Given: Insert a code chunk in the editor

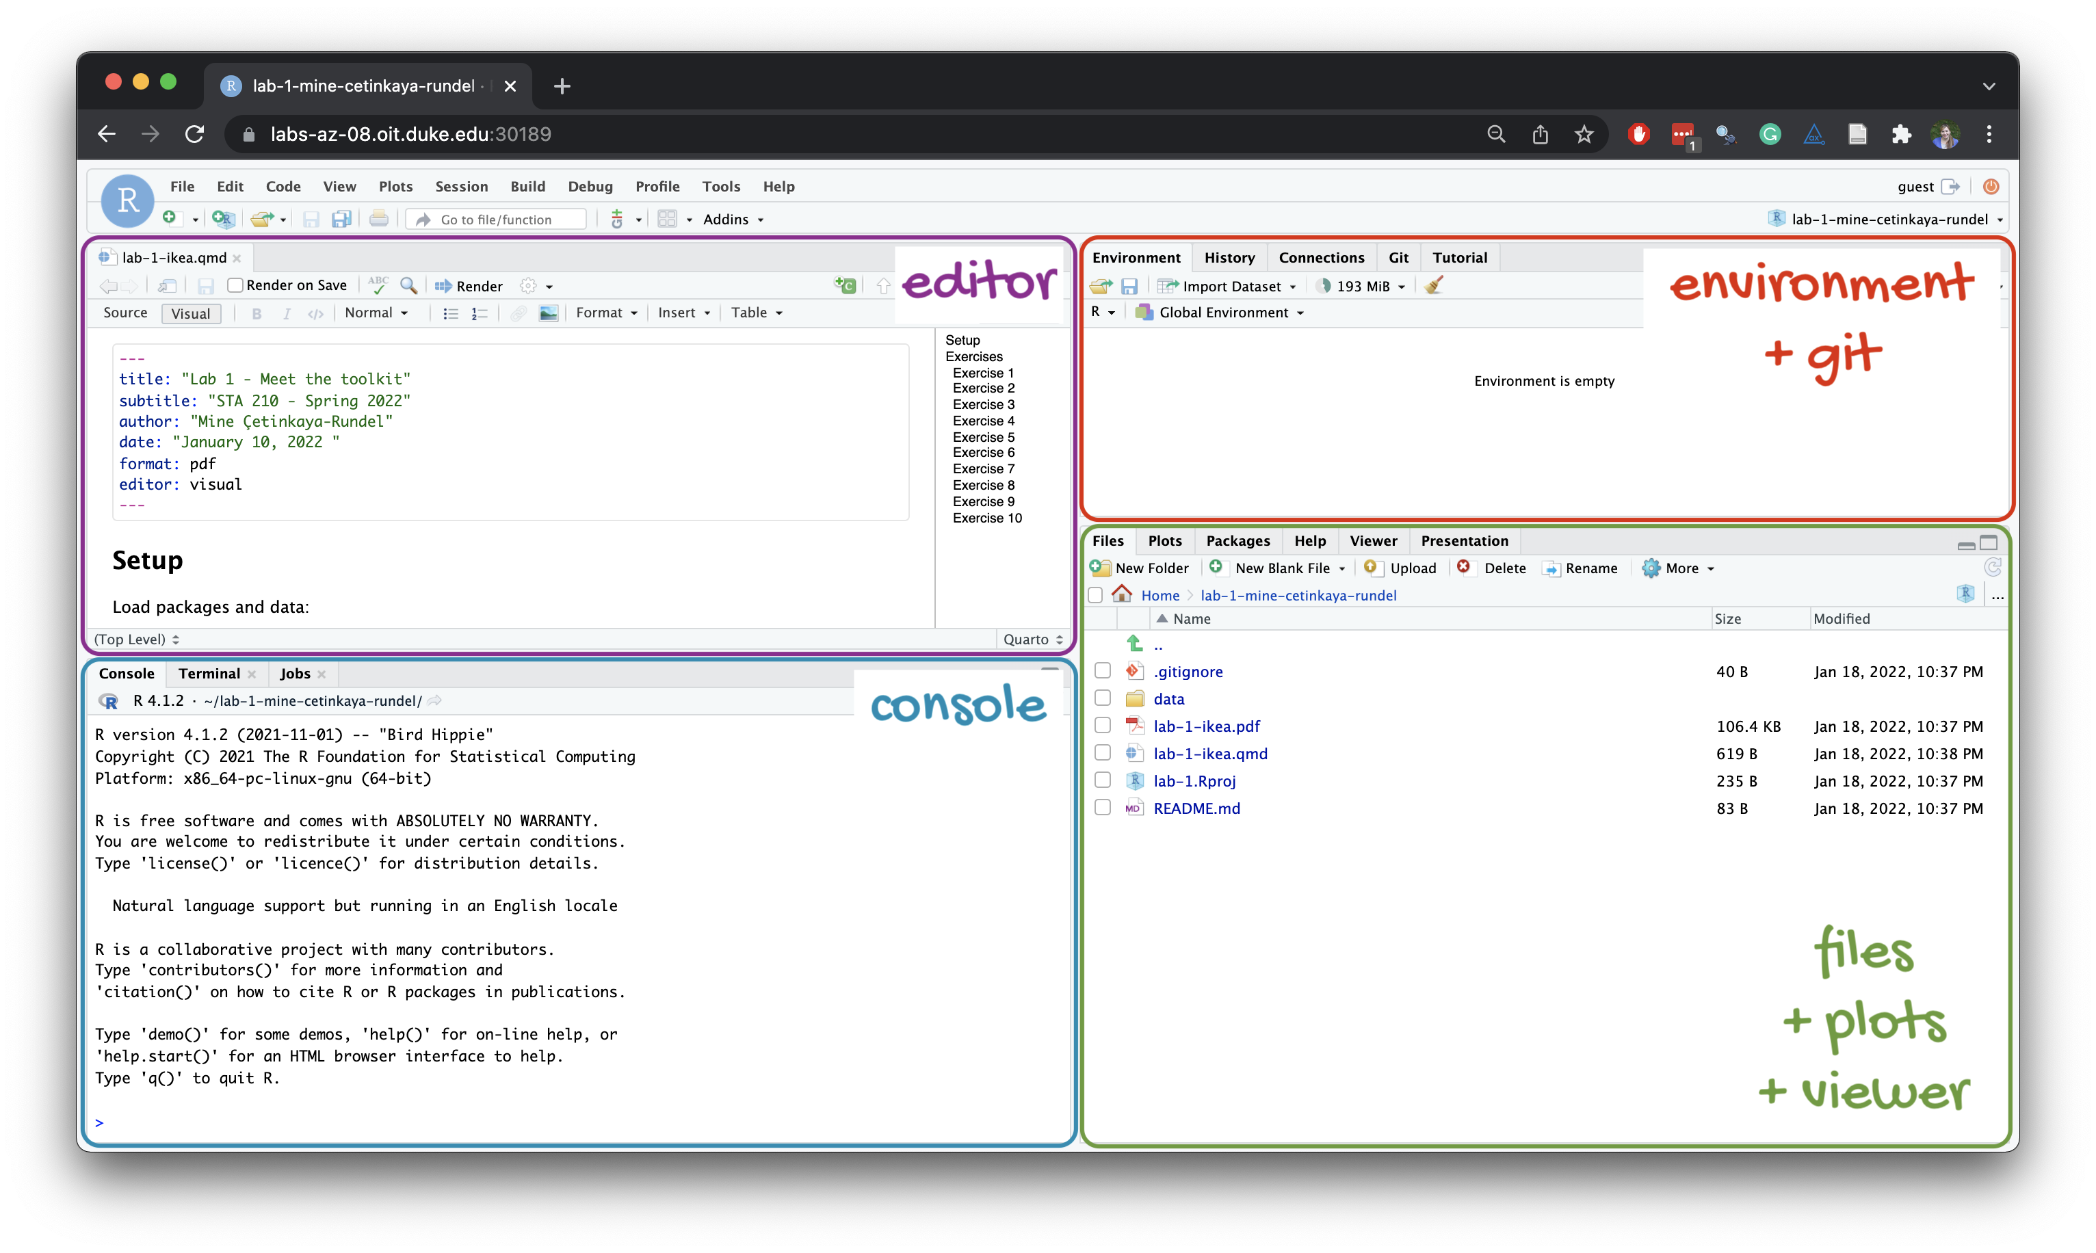Looking at the screenshot, I should click(844, 285).
